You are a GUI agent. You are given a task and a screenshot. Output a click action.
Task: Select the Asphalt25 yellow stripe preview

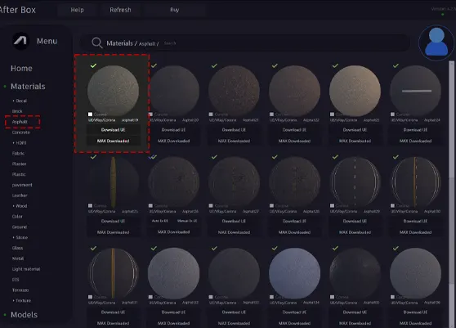[113, 182]
